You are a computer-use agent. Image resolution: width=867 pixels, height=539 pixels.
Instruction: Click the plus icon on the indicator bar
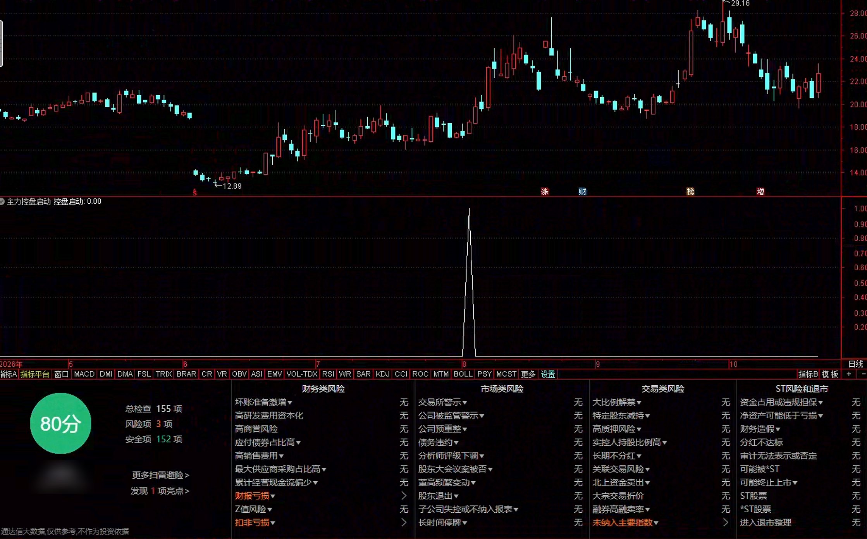[x=849, y=374]
